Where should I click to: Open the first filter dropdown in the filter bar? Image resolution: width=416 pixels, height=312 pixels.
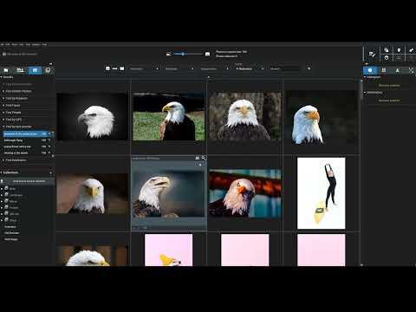[144, 68]
